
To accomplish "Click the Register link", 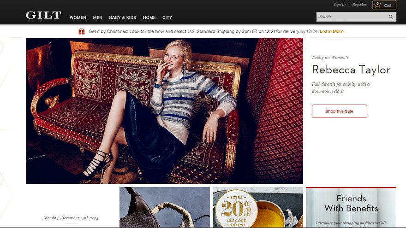I will pos(359,5).
